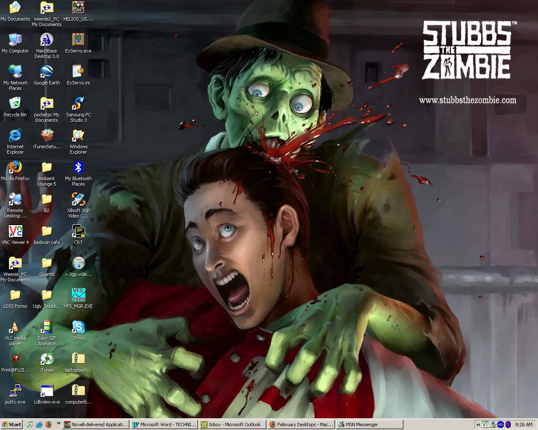Expand quick launch overflow chevron
538x430 pixels.
click(58, 423)
